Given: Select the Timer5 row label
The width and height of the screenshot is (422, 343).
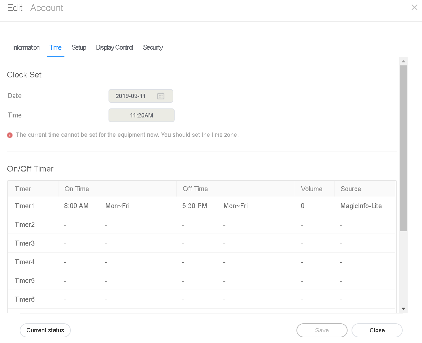Looking at the screenshot, I should point(25,281).
